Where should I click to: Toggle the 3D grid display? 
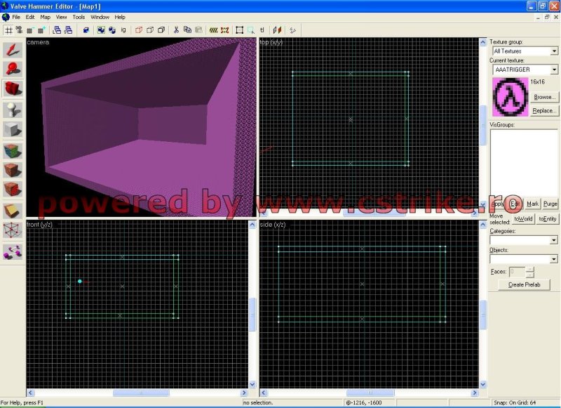coord(19,30)
